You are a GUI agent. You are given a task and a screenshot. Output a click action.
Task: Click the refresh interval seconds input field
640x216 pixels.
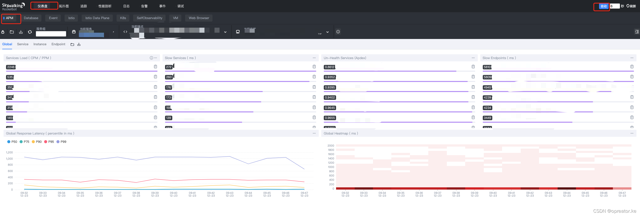pos(615,6)
